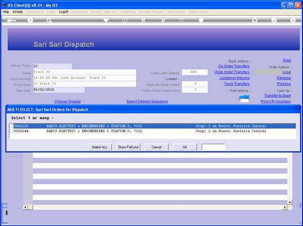
Task: Click the magnifying glass search icon
Action: pyautogui.click(x=49, y=20)
